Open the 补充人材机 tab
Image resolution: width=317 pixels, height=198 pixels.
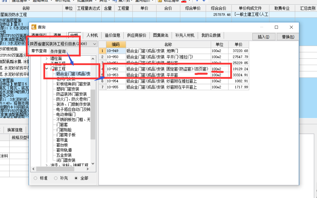185,35
